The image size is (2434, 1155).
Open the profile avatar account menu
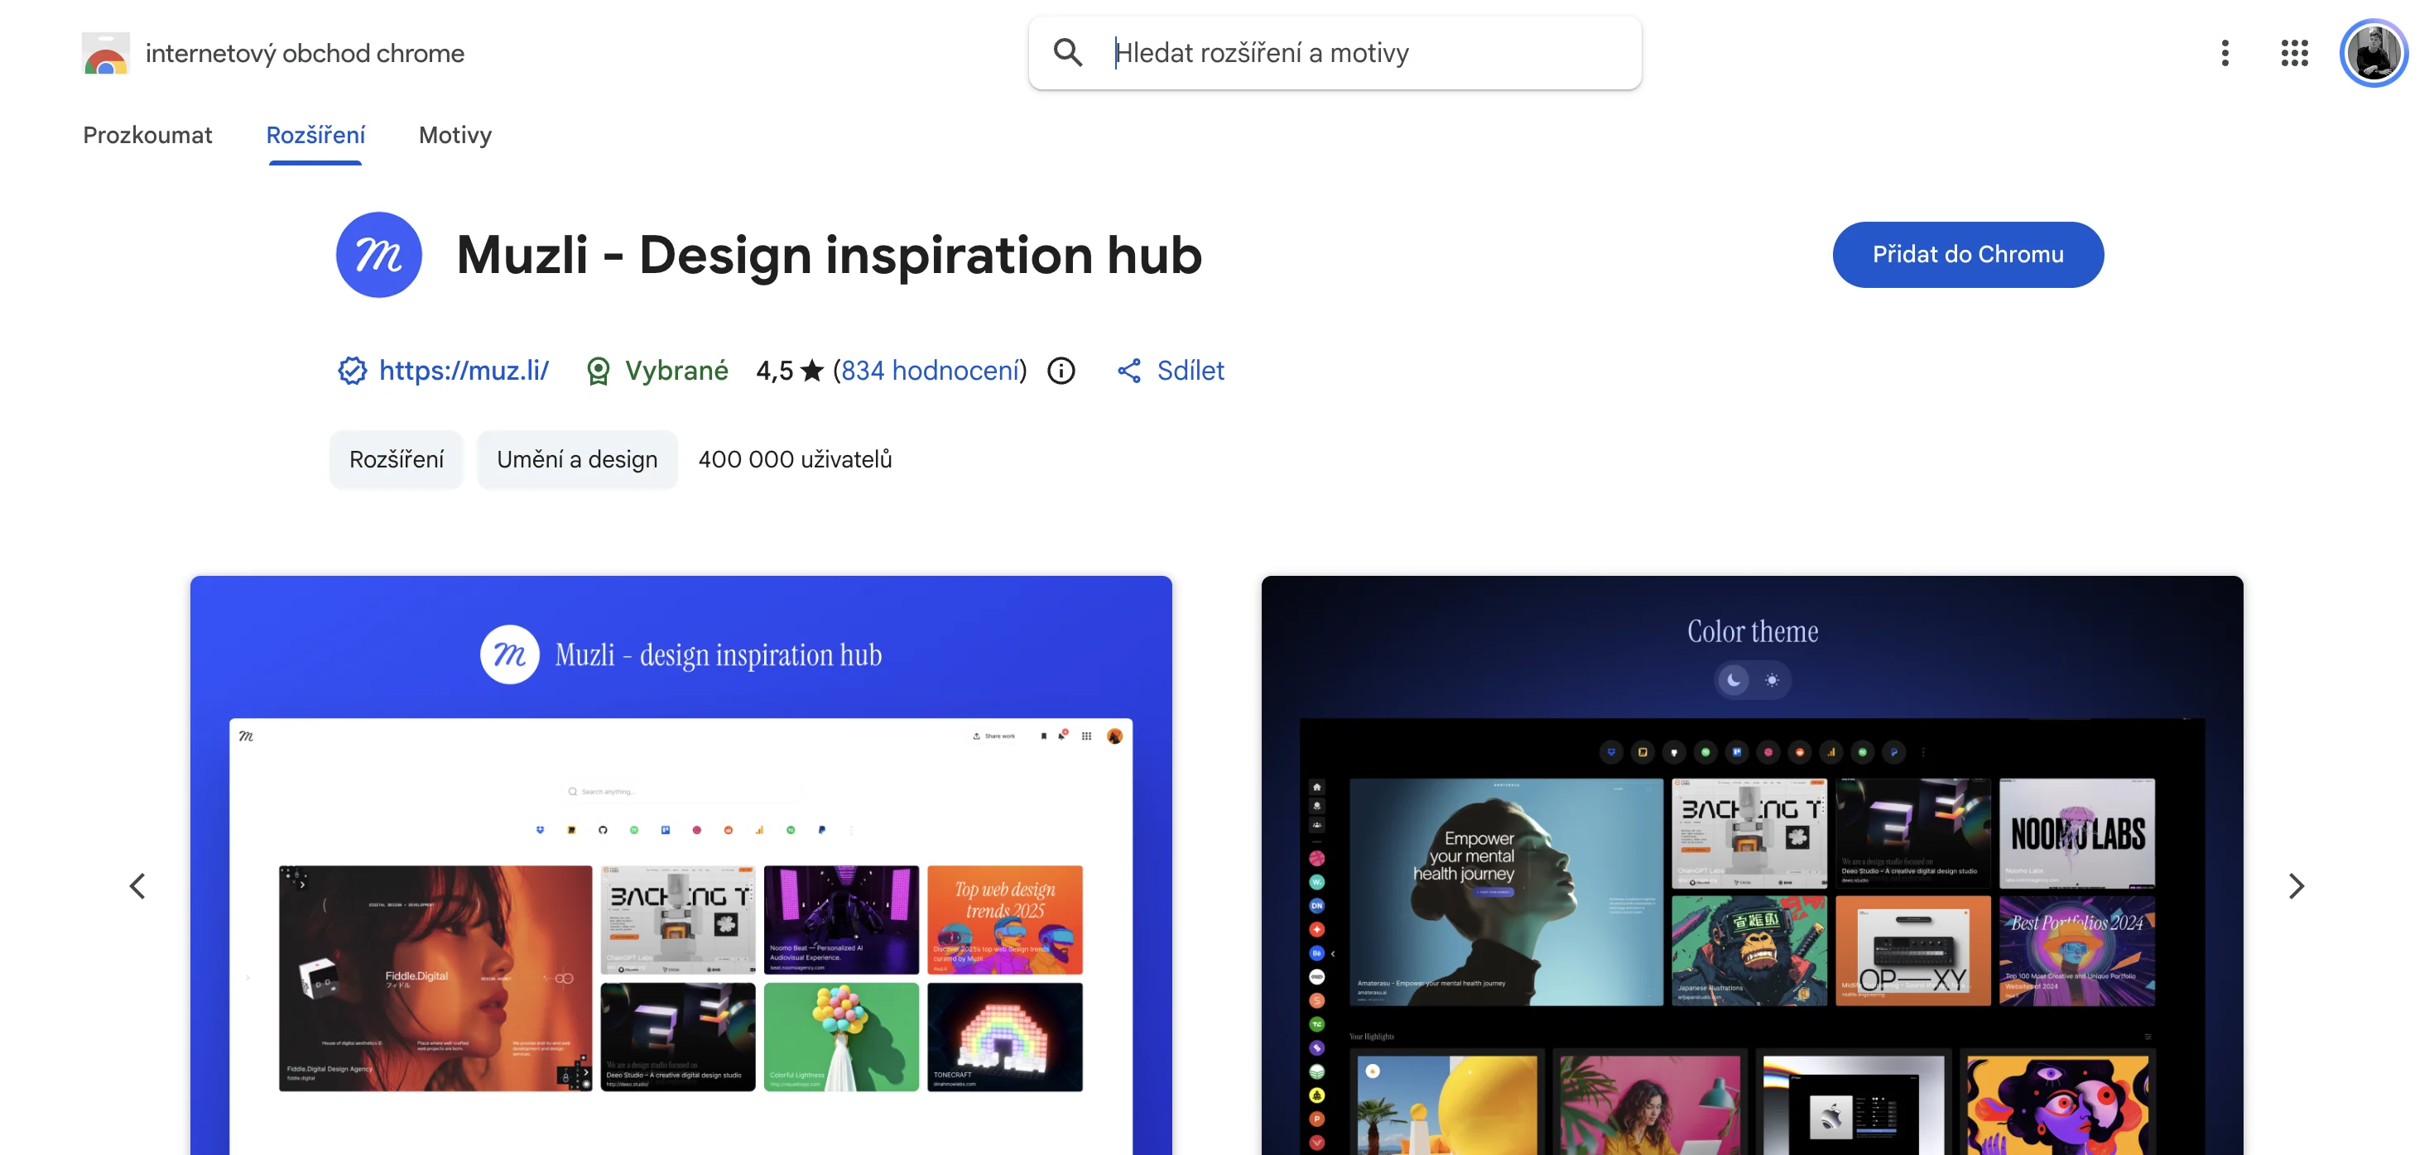[2374, 53]
